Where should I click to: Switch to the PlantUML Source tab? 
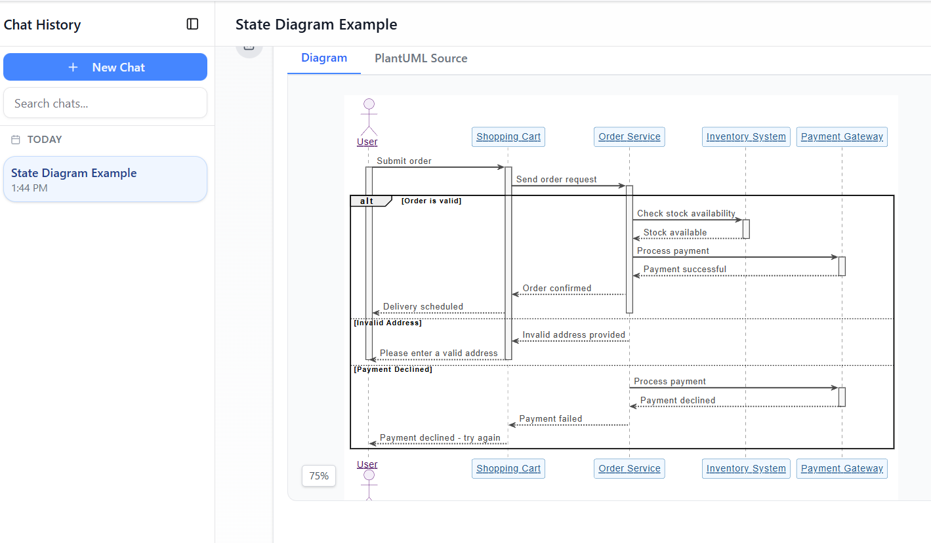421,58
